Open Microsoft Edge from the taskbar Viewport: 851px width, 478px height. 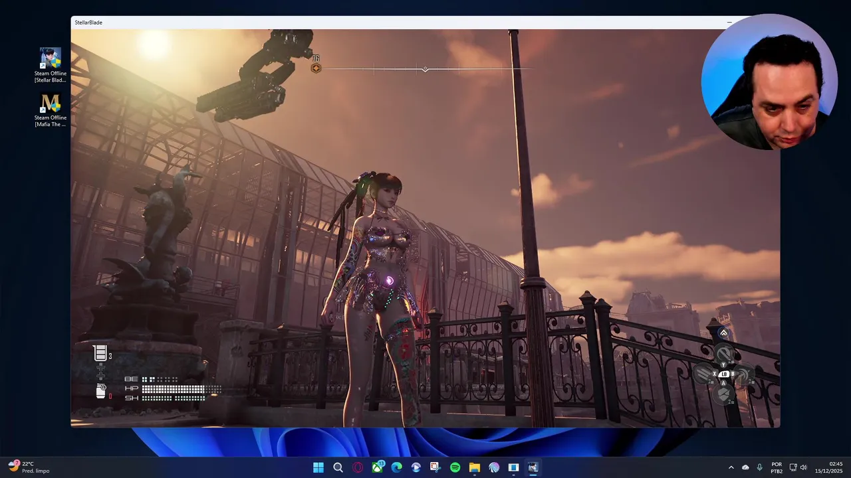tap(397, 467)
